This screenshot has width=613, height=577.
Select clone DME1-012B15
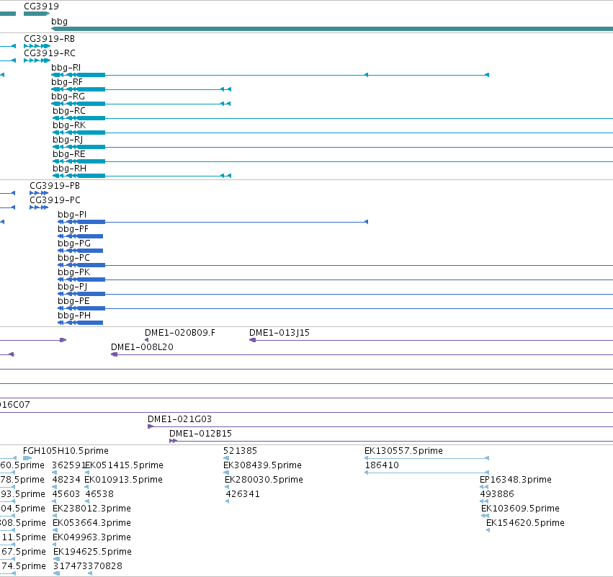point(200,434)
